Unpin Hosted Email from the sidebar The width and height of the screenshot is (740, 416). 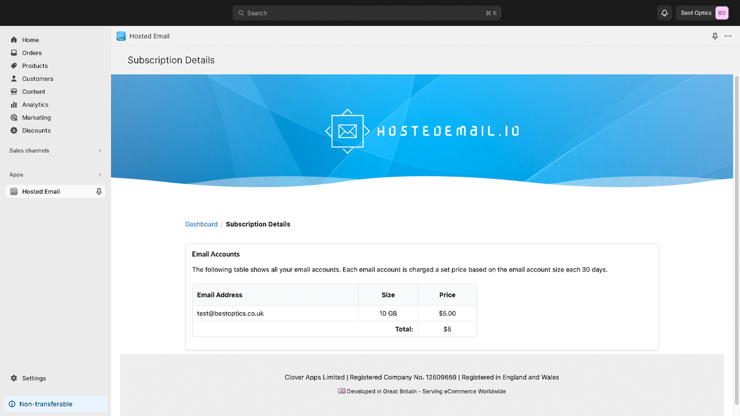(99, 191)
